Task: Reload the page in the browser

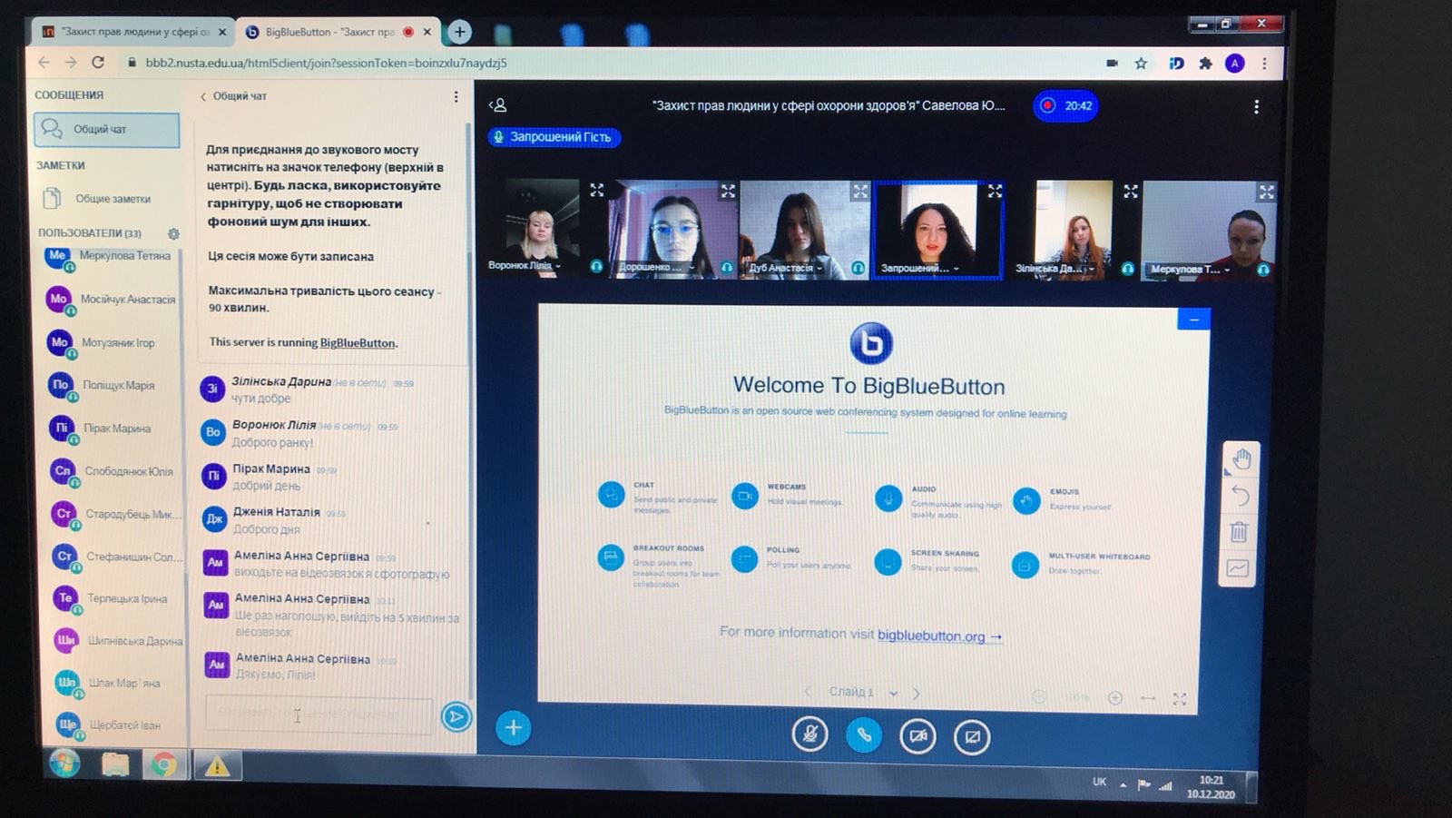Action: (x=98, y=63)
